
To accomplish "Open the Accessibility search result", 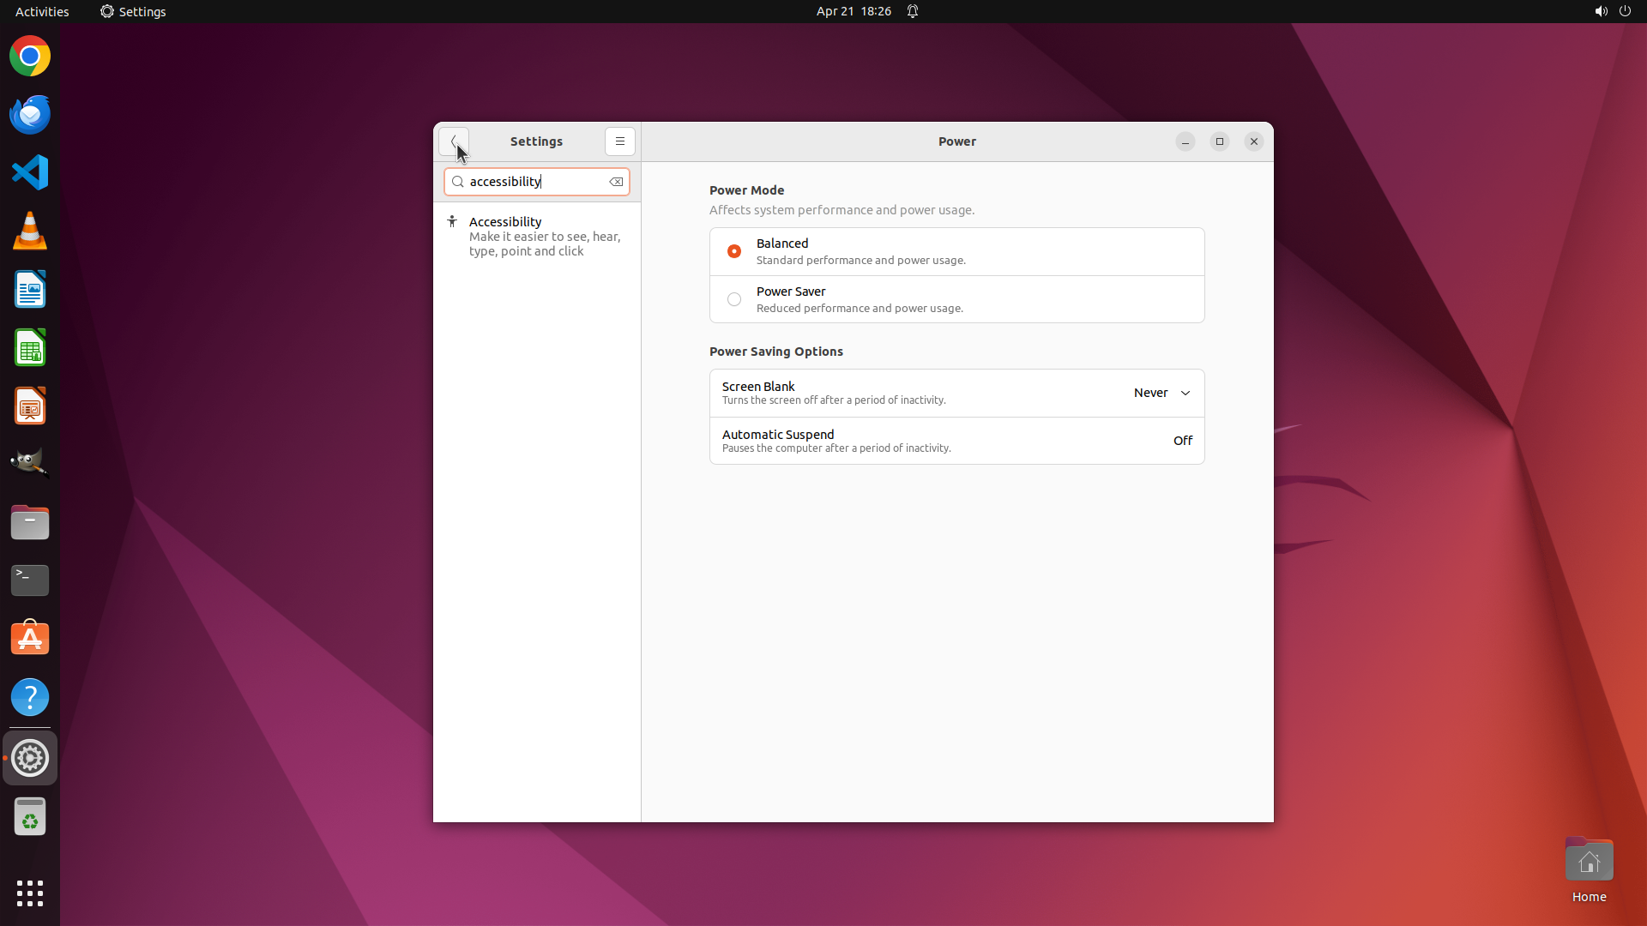I will (536, 236).
